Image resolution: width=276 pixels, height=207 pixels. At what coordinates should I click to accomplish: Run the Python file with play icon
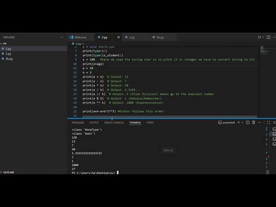coord(259,37)
